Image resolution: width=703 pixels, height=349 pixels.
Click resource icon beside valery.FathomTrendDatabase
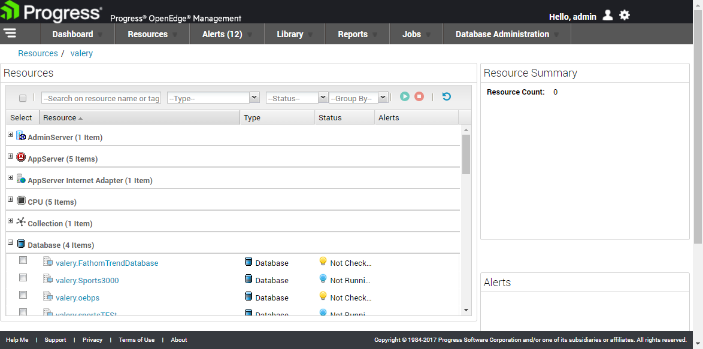coord(48,262)
